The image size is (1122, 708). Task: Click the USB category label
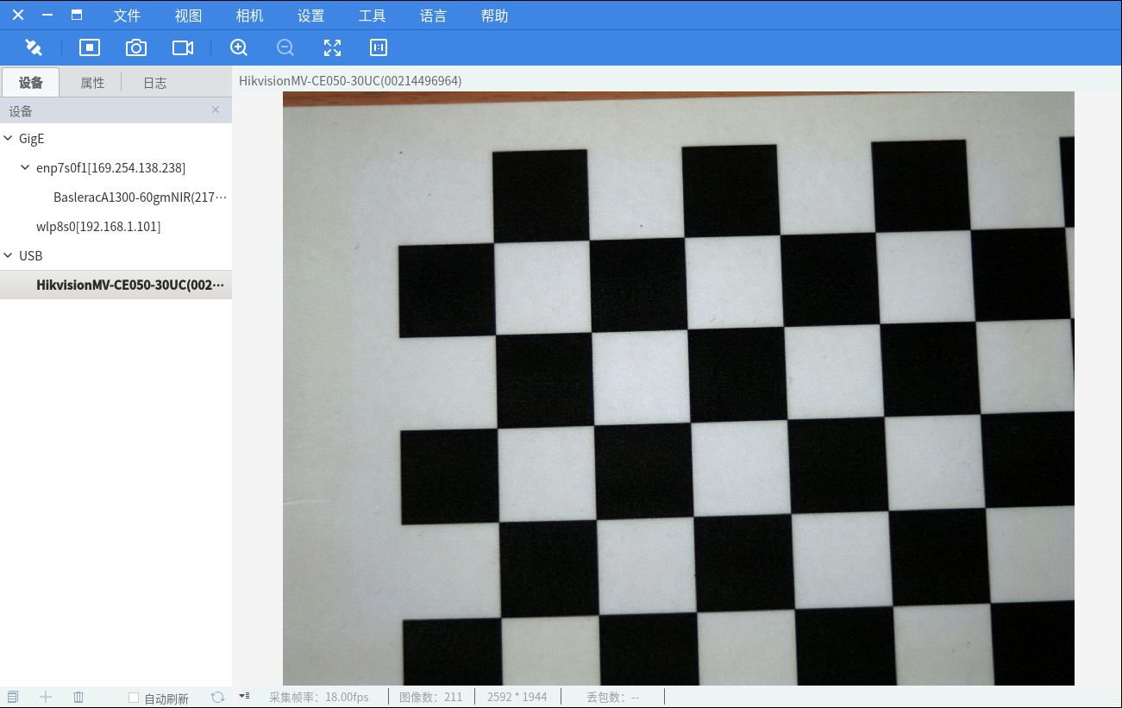coord(30,255)
